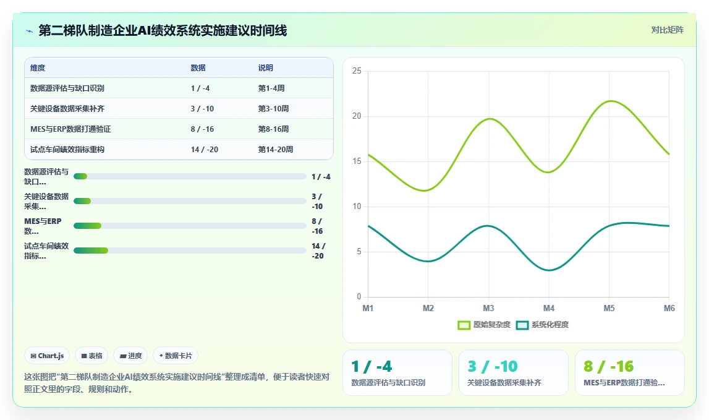Toggle the 系统化程度 legend swatch
The image size is (709, 420).
pos(522,325)
